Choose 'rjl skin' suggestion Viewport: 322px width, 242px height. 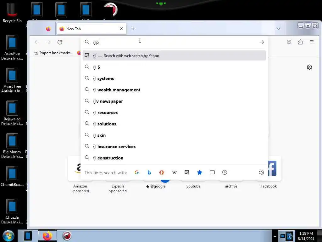click(x=174, y=135)
